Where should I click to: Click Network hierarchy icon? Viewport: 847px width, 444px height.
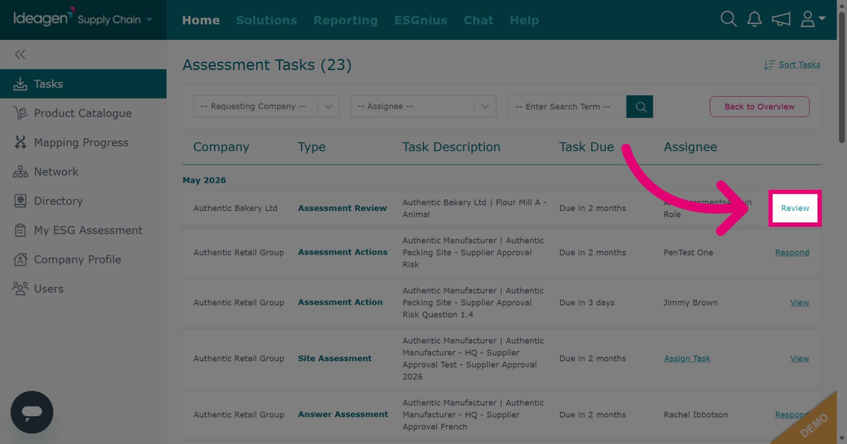(x=20, y=172)
